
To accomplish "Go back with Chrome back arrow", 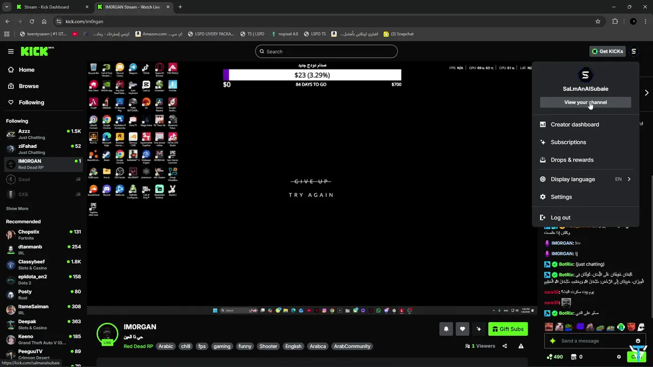I will point(7,21).
